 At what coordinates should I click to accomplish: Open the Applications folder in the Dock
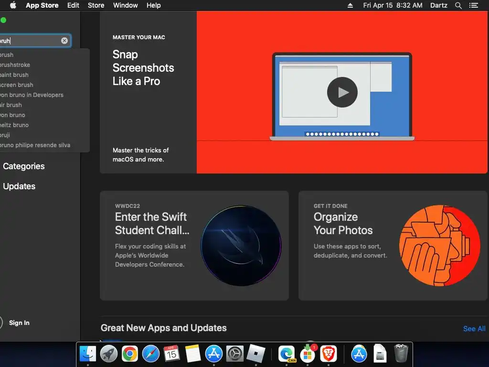coord(359,354)
